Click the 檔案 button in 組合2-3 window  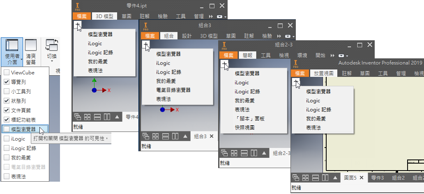(x=228, y=55)
